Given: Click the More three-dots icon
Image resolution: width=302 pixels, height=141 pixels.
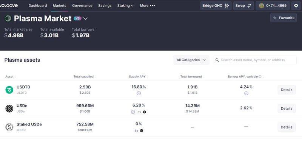Looking at the screenshot, I should (x=153, y=6).
